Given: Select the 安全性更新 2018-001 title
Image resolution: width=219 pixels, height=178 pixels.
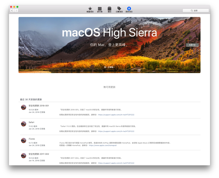Looking at the screenshot, I should 39,106.
